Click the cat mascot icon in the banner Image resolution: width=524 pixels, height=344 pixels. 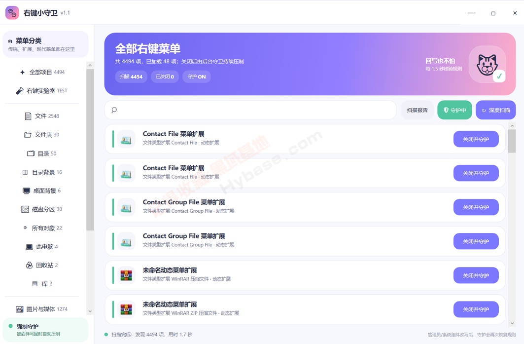[487, 64]
